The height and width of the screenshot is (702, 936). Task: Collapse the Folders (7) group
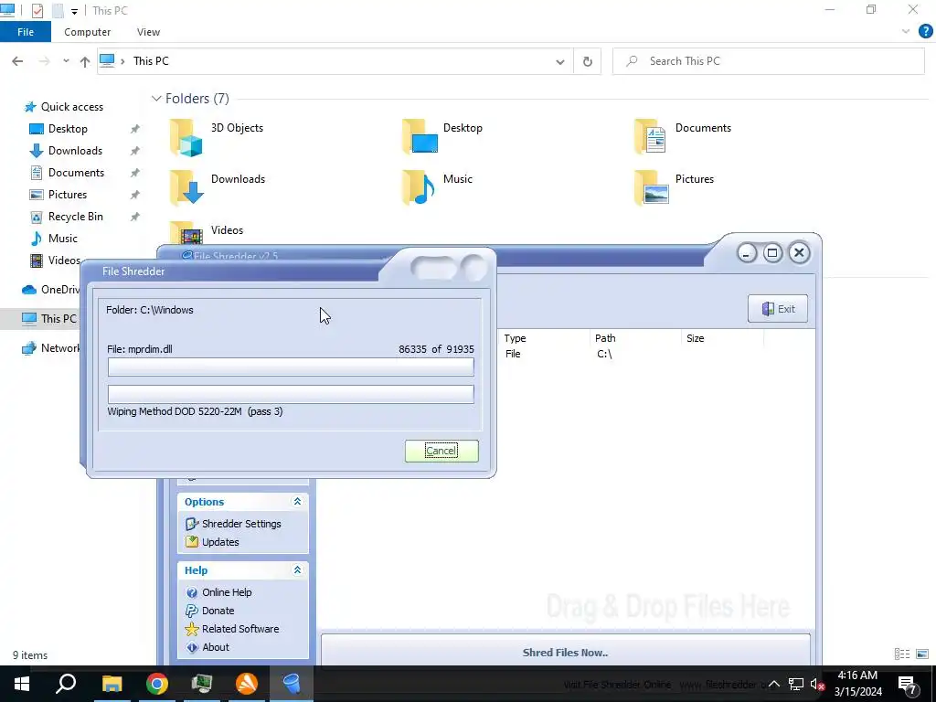coord(156,99)
